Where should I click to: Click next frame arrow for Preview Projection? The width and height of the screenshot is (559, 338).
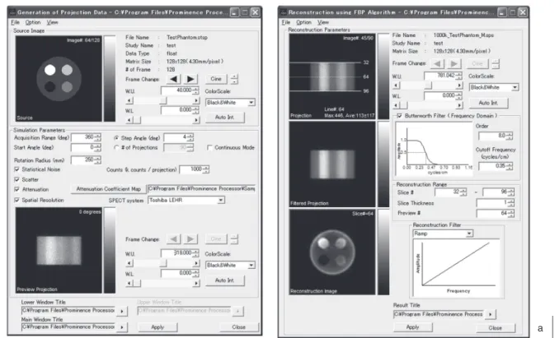pyautogui.click(x=190, y=239)
